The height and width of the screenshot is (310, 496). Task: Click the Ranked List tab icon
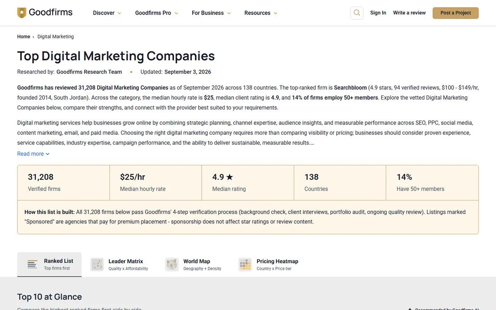32,264
